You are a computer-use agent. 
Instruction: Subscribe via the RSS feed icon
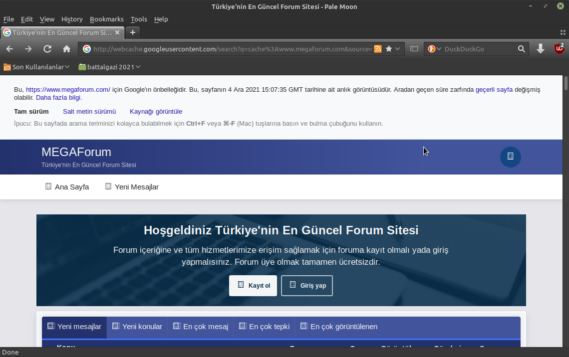point(378,49)
